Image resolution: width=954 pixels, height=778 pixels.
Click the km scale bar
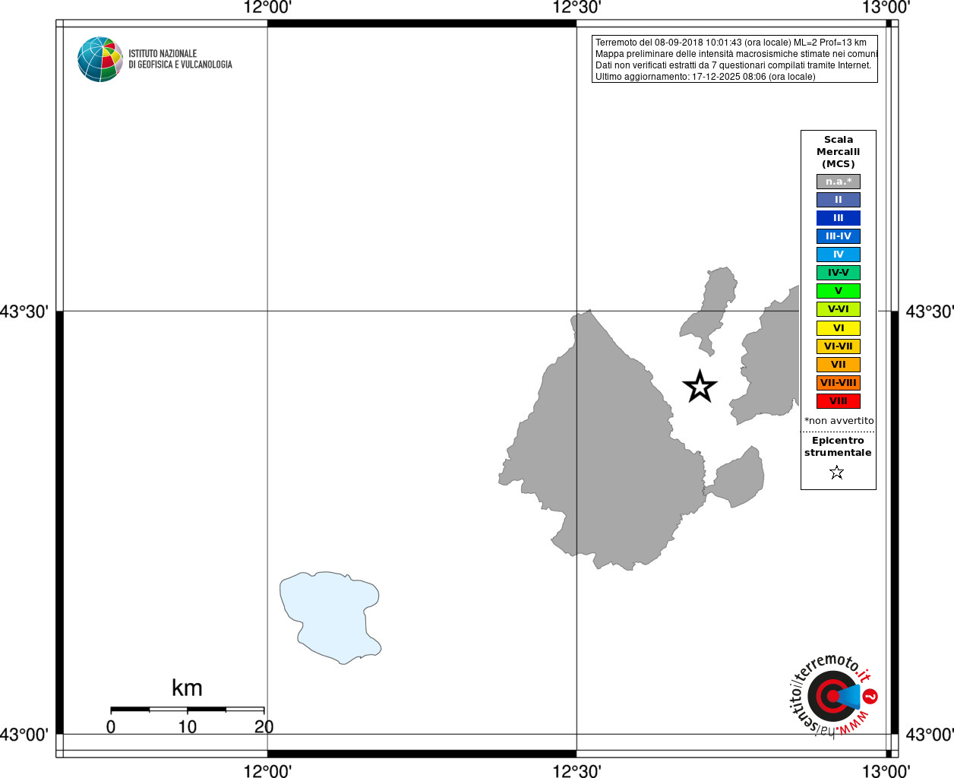coord(187,710)
